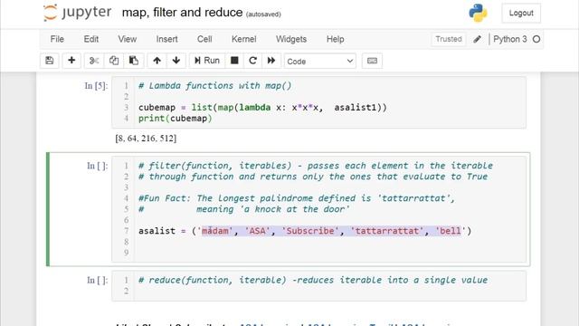Click the asalist tuple code line

tap(305, 231)
